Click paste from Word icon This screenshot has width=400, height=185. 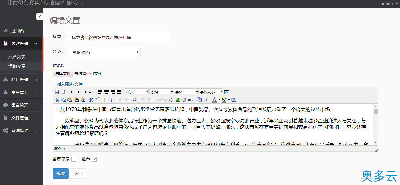point(83,100)
